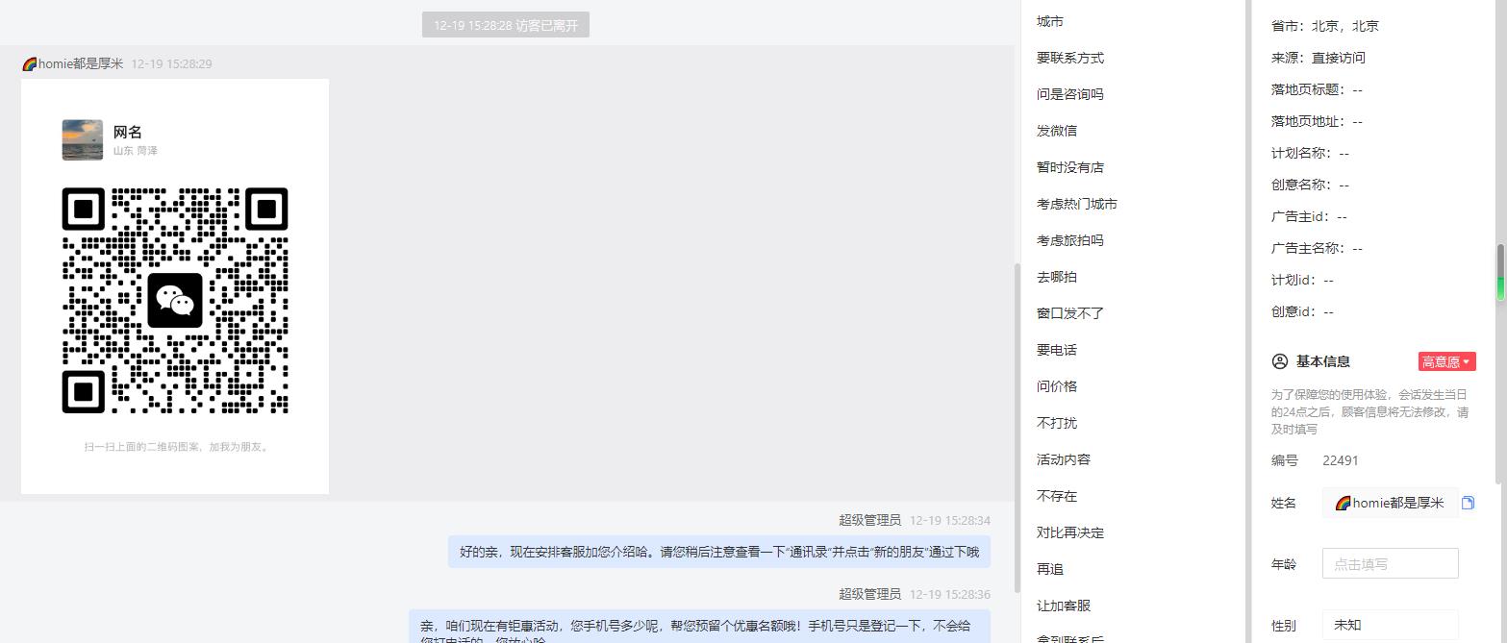
Task: Select the 要电话 quick reply
Action: pos(1057,350)
